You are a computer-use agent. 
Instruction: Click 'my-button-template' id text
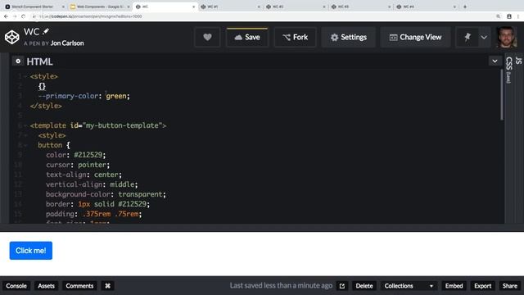coord(122,125)
